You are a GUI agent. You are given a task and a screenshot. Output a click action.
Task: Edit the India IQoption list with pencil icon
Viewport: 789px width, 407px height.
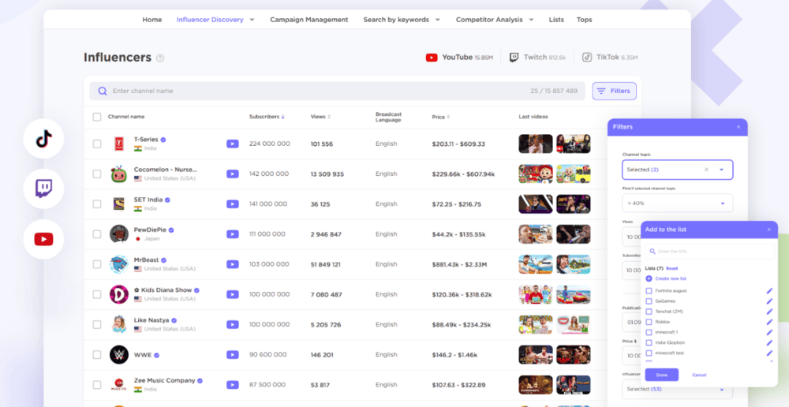(x=768, y=342)
